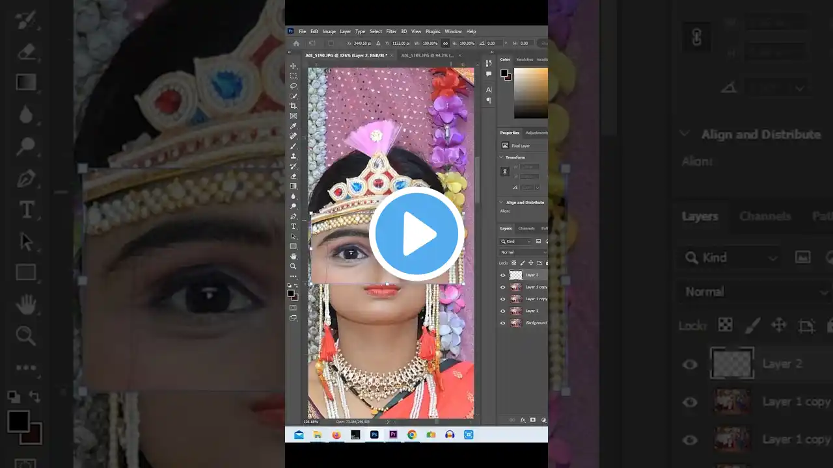Switch to the AOL_5189.JPG document tab

click(x=430, y=55)
